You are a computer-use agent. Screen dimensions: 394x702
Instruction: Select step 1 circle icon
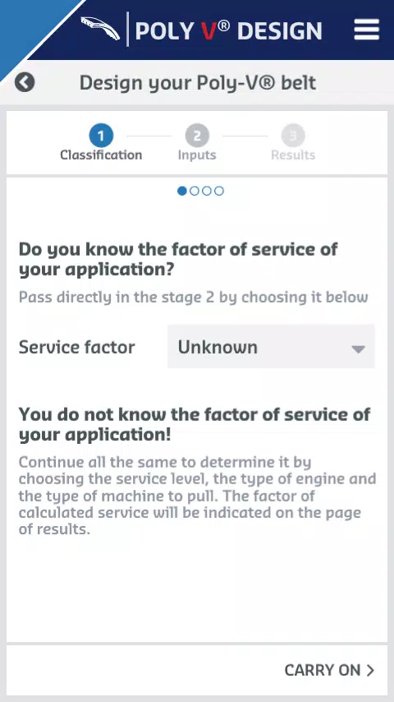pos(101,136)
